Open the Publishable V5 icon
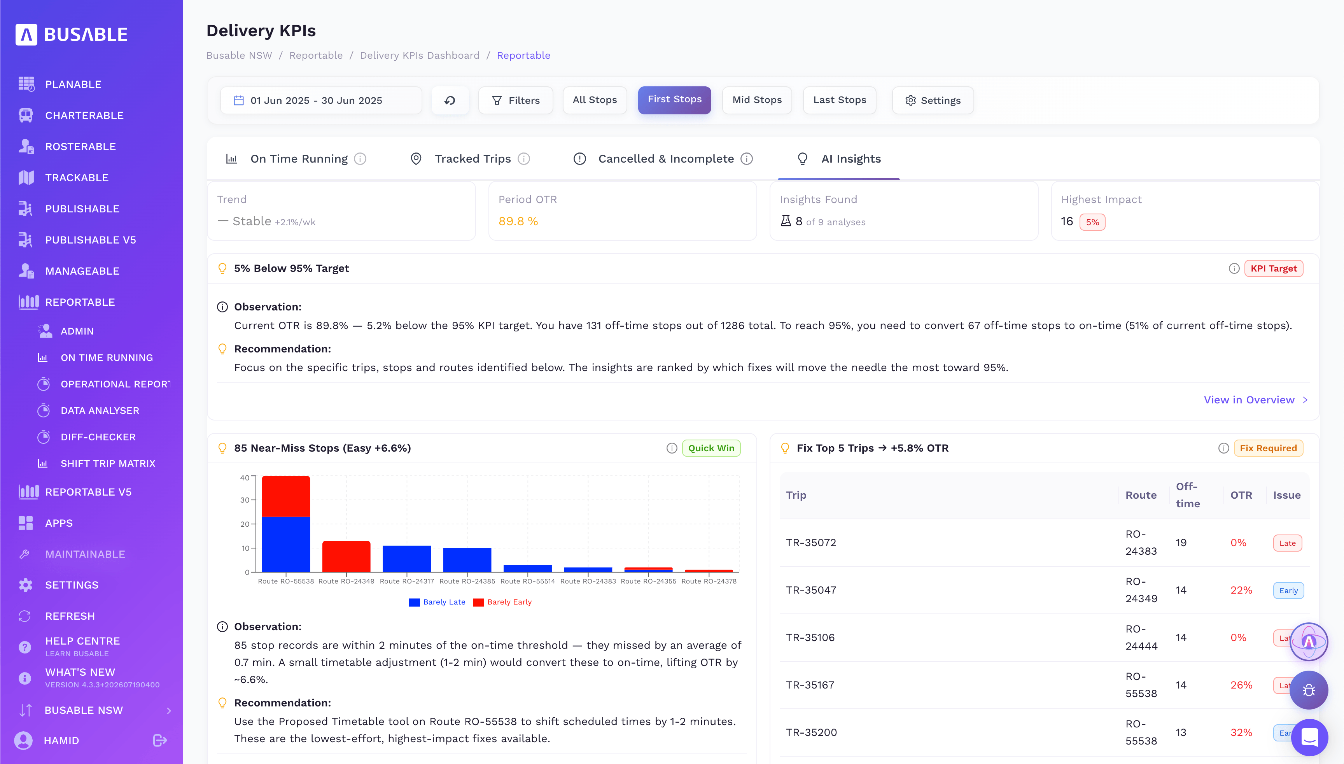The width and height of the screenshot is (1344, 764). click(26, 240)
